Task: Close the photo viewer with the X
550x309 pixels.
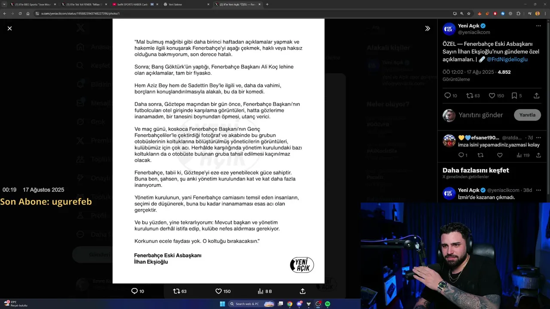Action: tap(9, 28)
